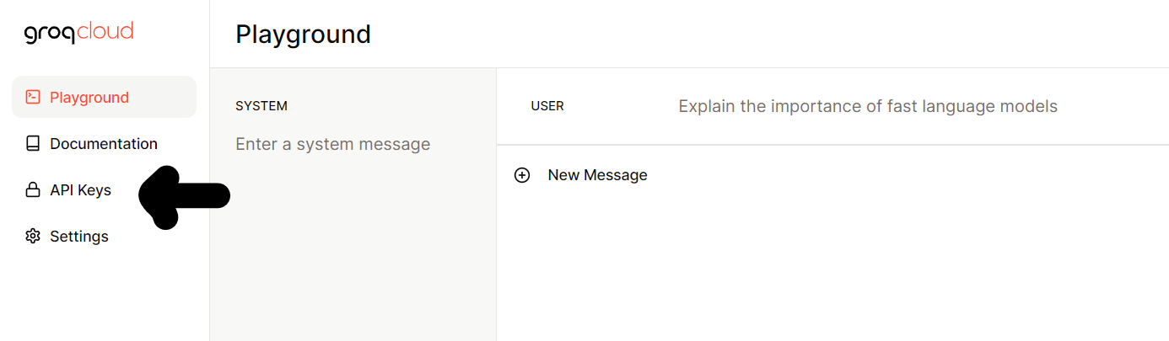Open the Documentation sidebar label
This screenshot has height=341, width=1169.
[x=104, y=144]
